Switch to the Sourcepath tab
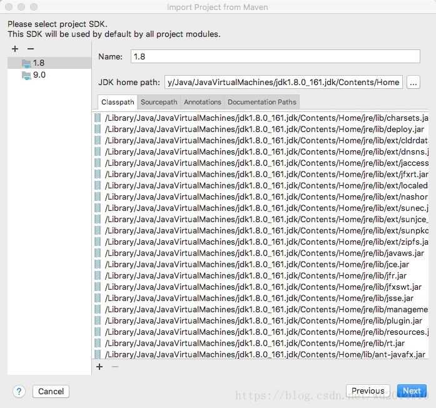 point(159,102)
